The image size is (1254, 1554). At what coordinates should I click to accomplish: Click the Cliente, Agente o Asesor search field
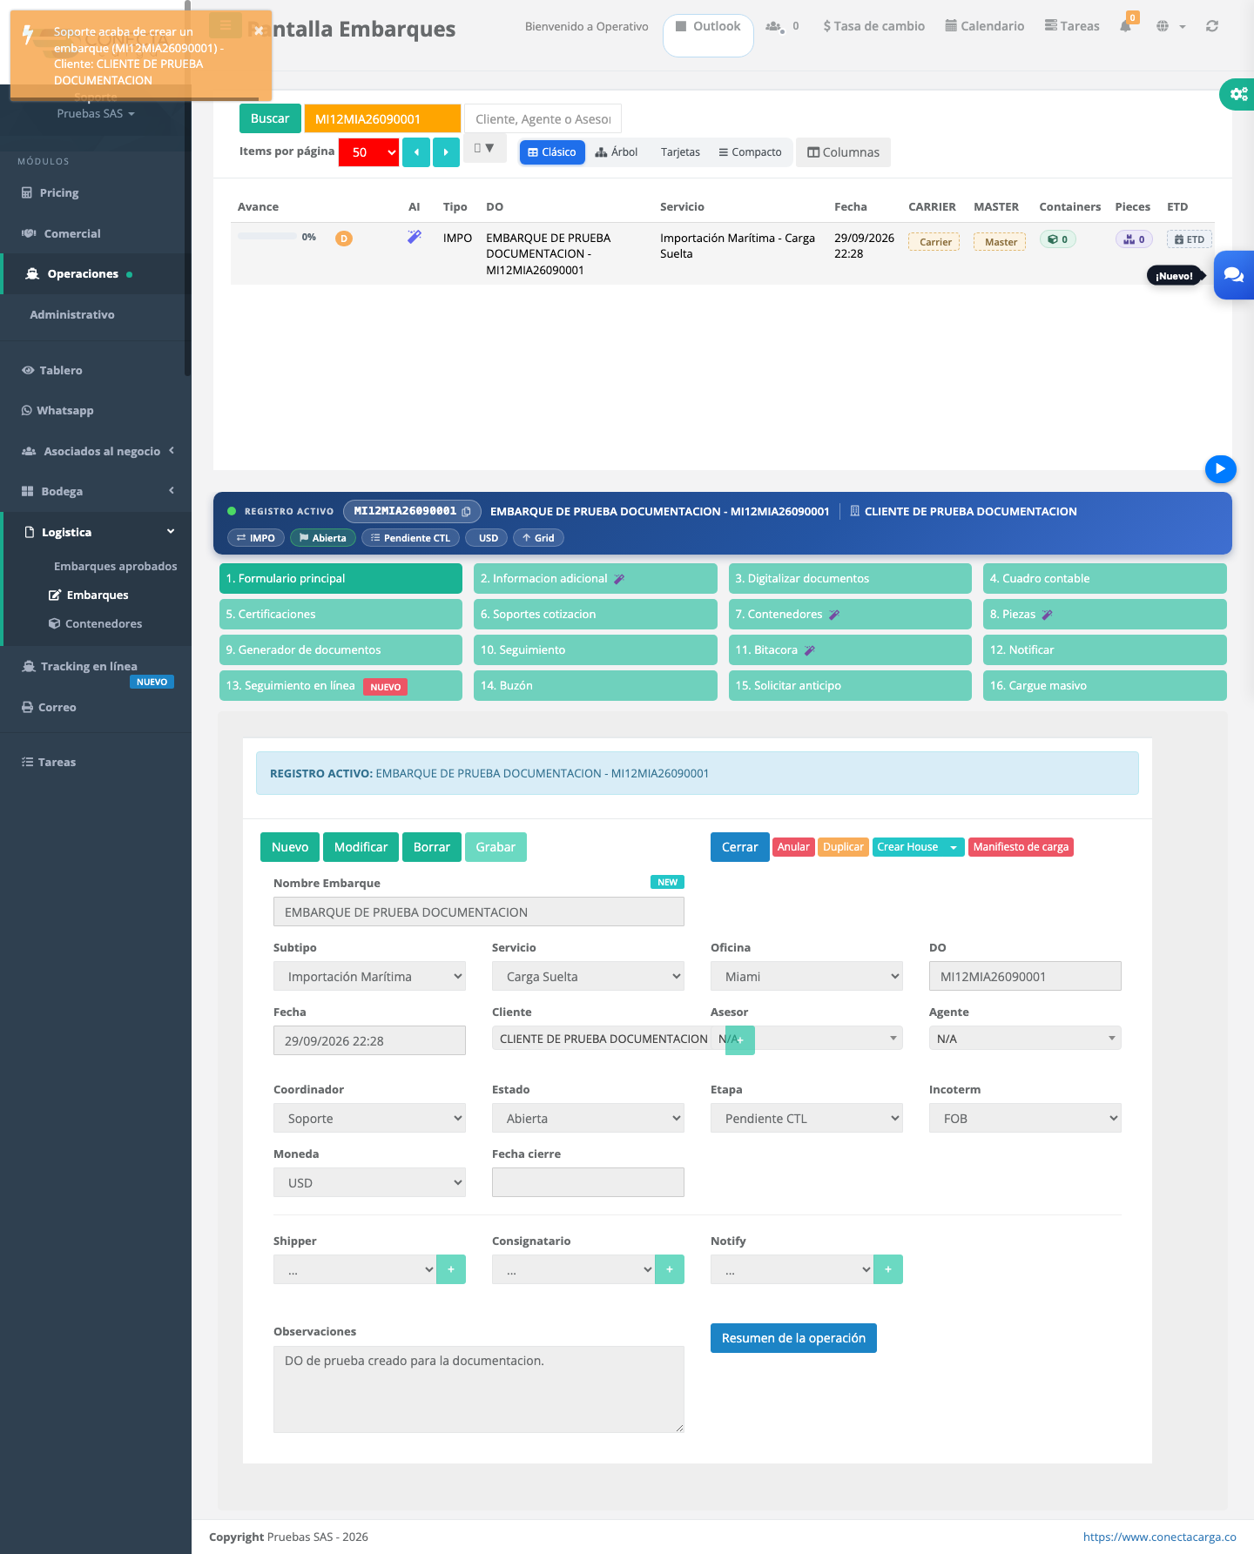[543, 119]
